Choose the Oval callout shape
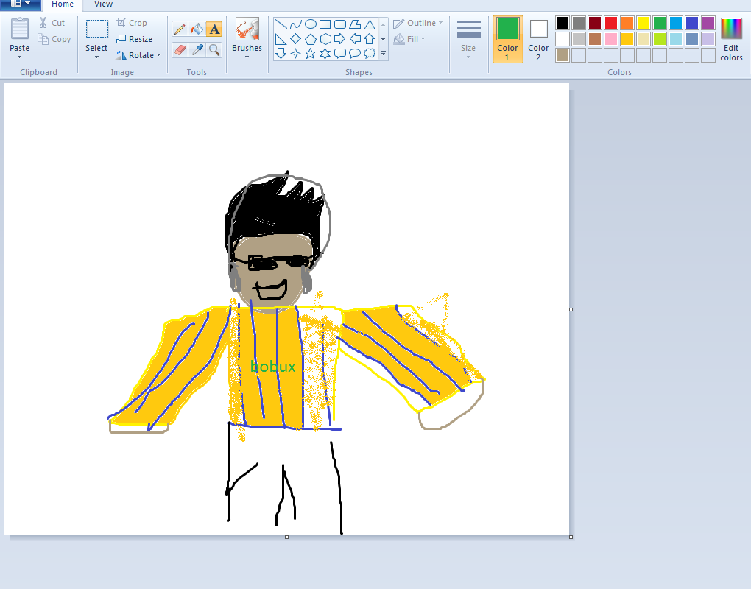This screenshot has width=751, height=589. [x=355, y=53]
